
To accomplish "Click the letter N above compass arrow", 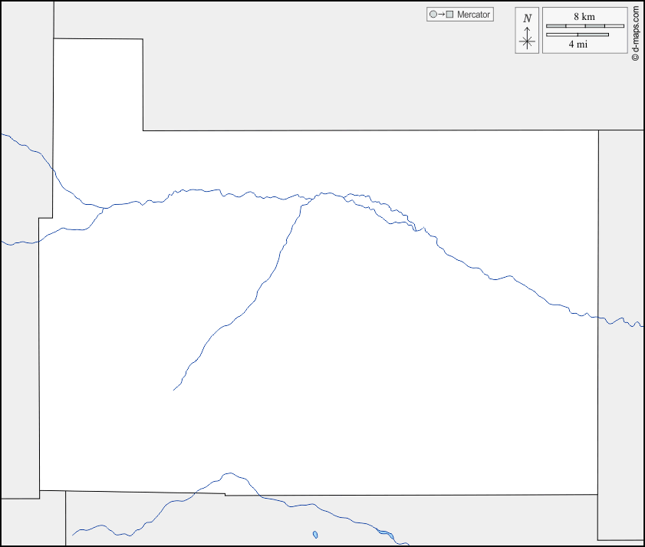I will point(527,18).
